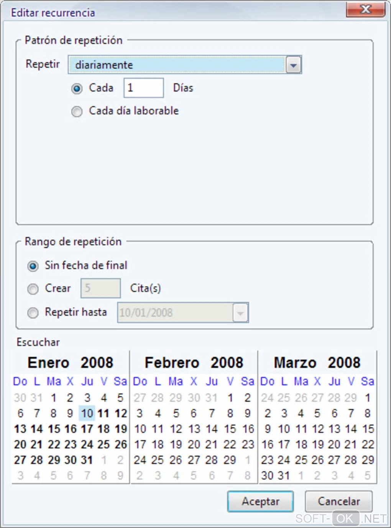Image resolution: width=391 pixels, height=528 pixels.
Task: Select the 'Cada' days radio button
Action: (77, 89)
